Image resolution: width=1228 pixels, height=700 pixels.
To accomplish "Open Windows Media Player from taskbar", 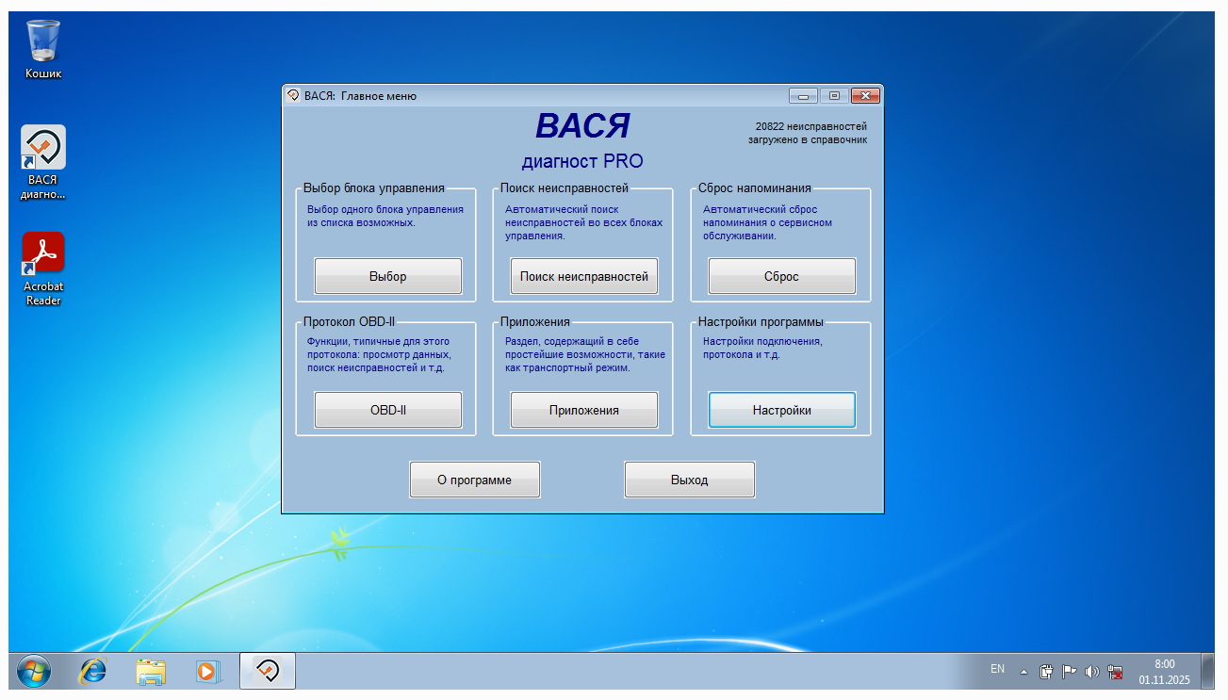I will pyautogui.click(x=207, y=671).
